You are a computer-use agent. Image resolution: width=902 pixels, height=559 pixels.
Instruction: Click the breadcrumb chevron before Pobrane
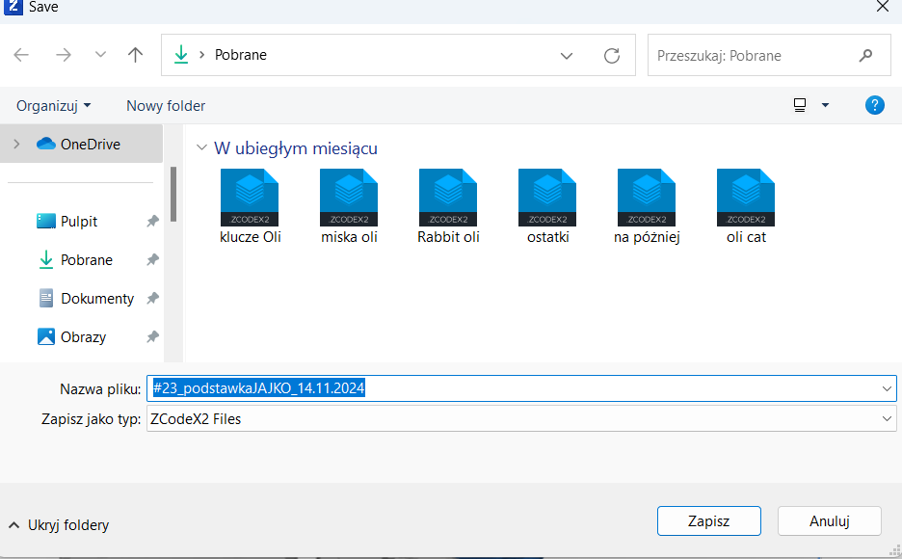pyautogui.click(x=202, y=55)
